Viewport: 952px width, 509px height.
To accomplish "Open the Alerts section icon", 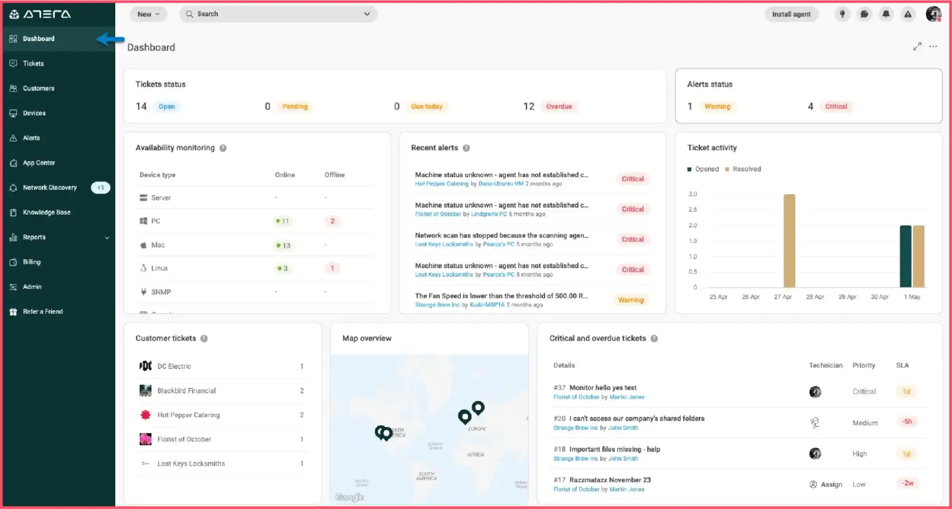I will 13,138.
